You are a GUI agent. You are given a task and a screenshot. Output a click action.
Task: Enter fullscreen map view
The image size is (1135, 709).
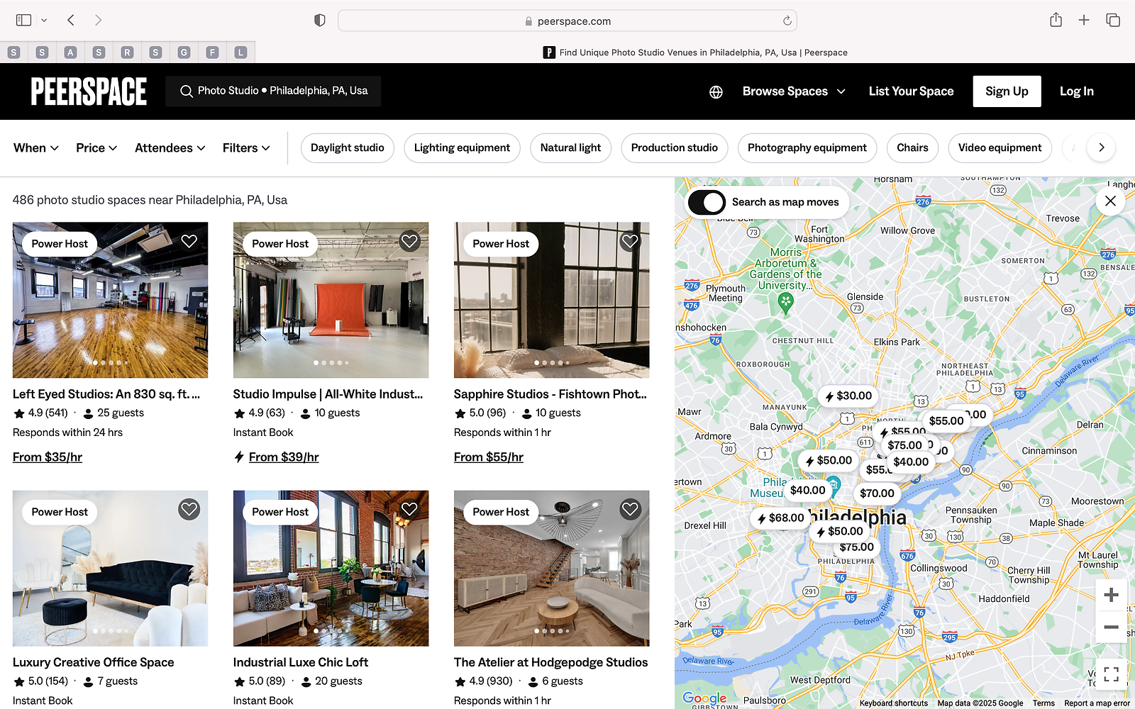(x=1111, y=674)
